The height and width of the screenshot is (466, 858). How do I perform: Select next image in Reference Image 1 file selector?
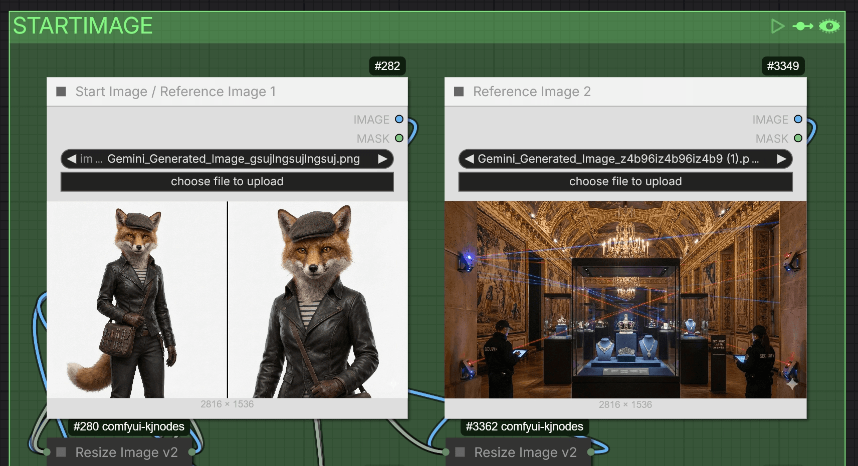[383, 159]
